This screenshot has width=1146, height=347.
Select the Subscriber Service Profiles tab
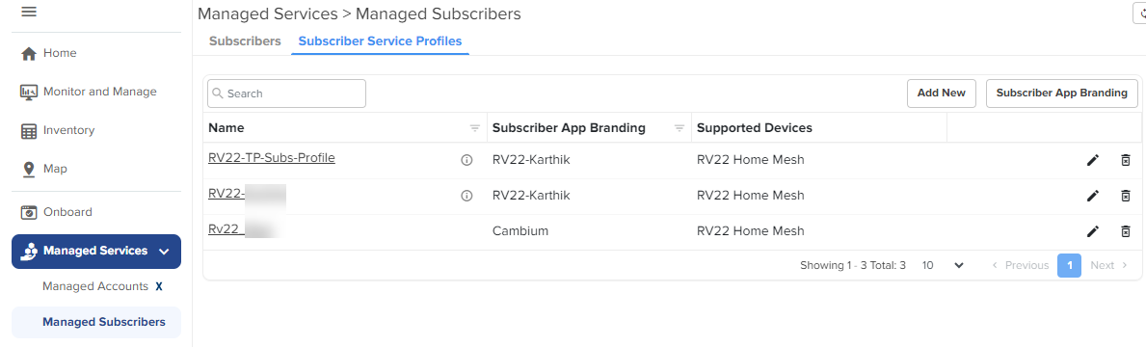pyautogui.click(x=380, y=40)
